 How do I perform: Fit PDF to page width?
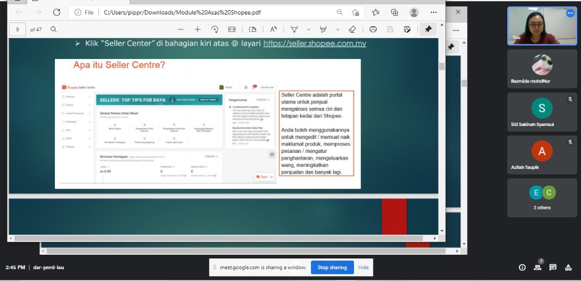pyautogui.click(x=232, y=29)
